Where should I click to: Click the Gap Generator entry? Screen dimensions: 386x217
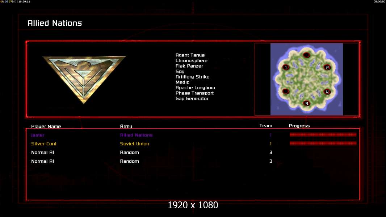click(x=192, y=98)
